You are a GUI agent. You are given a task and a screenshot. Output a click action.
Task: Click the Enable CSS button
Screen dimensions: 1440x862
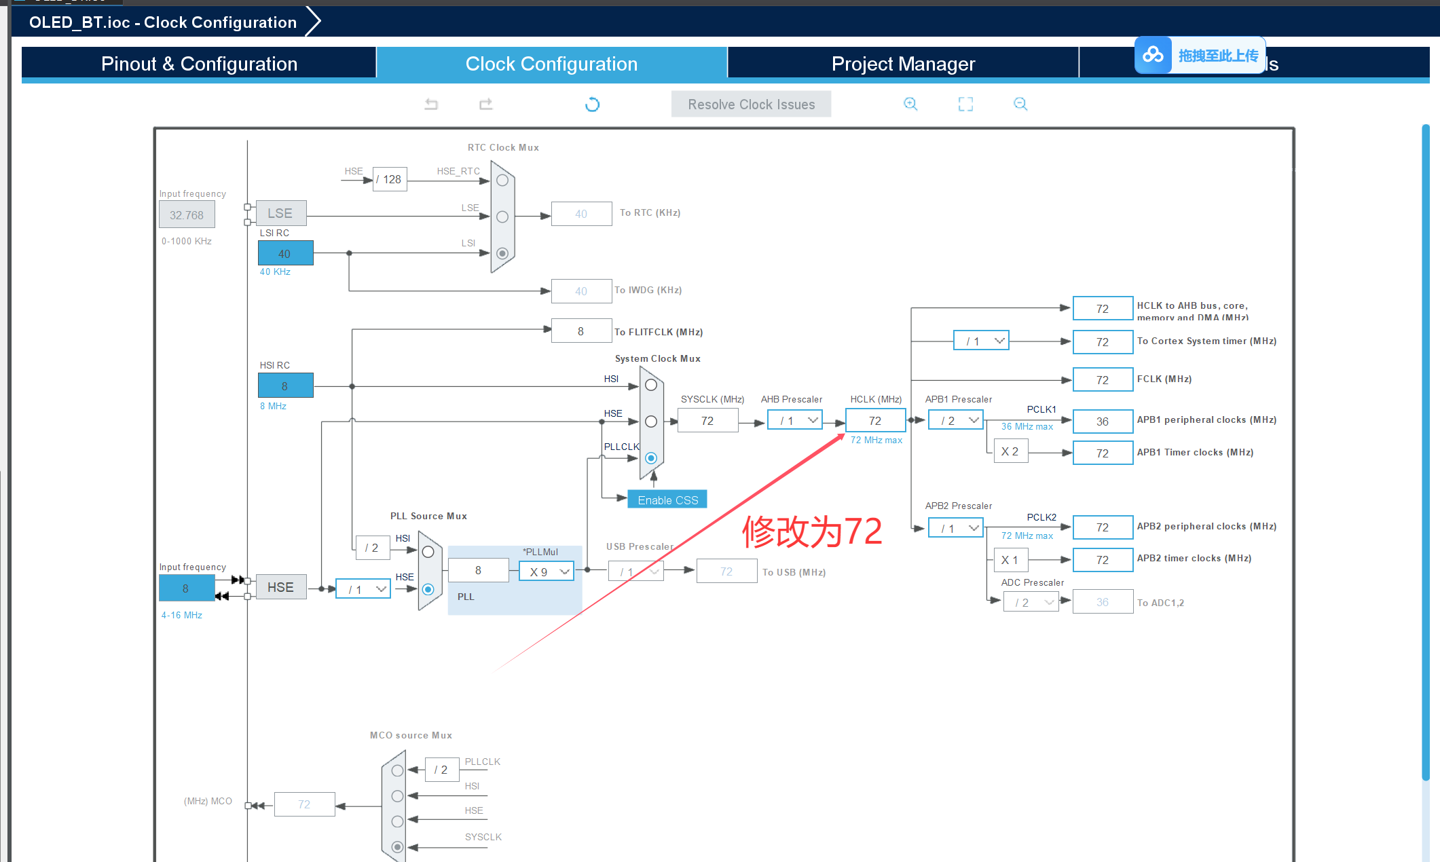pyautogui.click(x=667, y=500)
